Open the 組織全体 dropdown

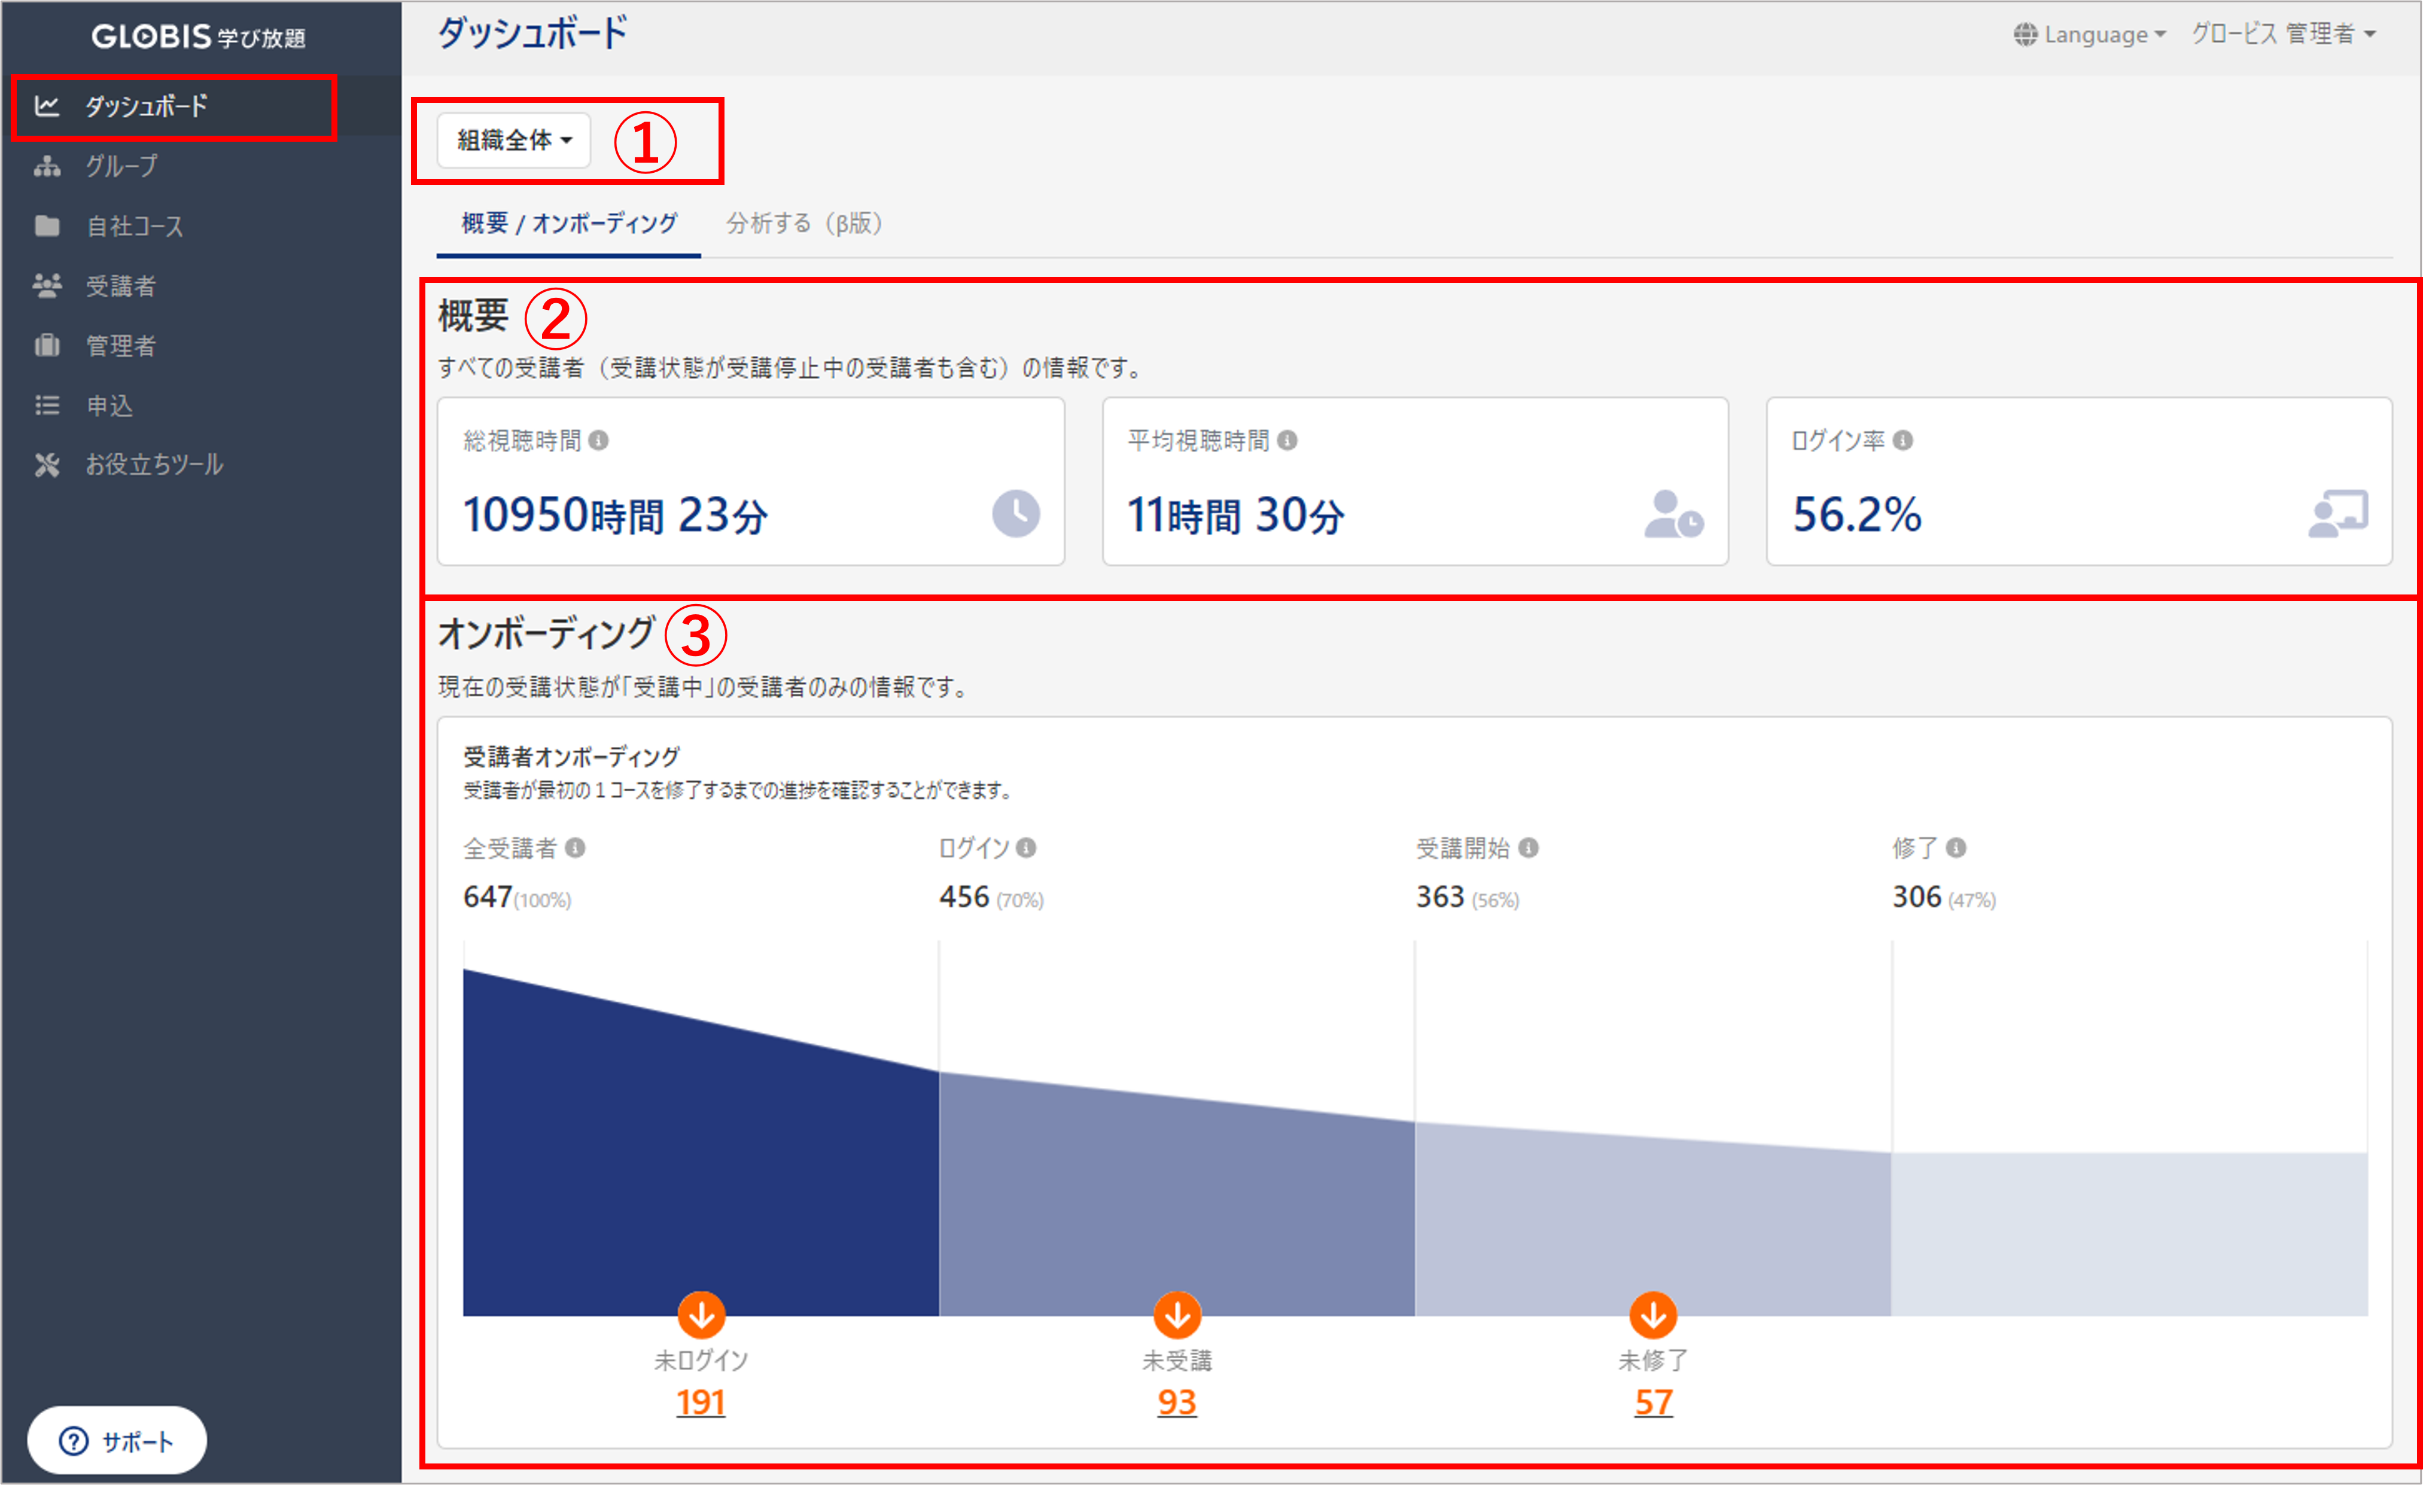513,141
